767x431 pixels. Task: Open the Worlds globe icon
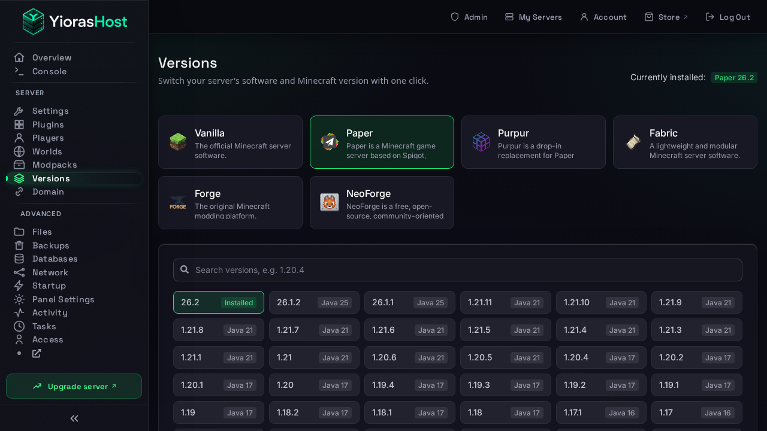pos(19,151)
